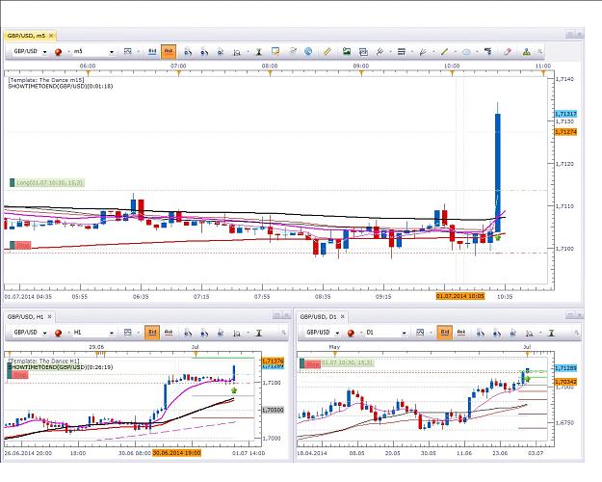
Task: Click the zoom area magnifier in D1 toolbar
Action: pyautogui.click(x=530, y=334)
